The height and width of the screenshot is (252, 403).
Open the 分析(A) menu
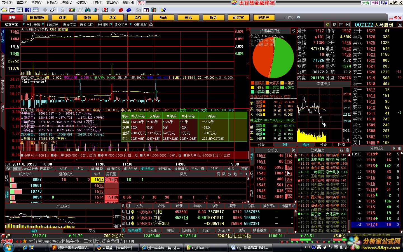[52, 3]
